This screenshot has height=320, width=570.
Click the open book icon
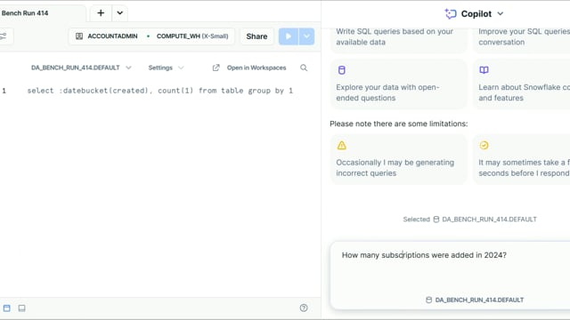[484, 70]
